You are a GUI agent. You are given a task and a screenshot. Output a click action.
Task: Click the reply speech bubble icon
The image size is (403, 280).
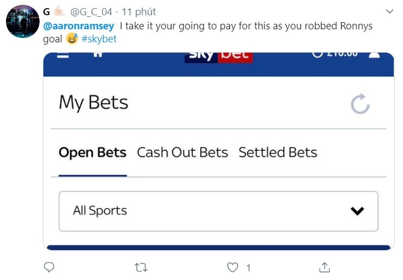click(49, 267)
